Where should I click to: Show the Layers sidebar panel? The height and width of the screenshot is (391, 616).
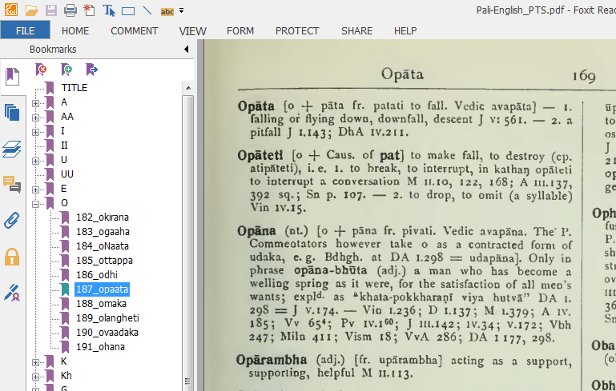click(12, 149)
